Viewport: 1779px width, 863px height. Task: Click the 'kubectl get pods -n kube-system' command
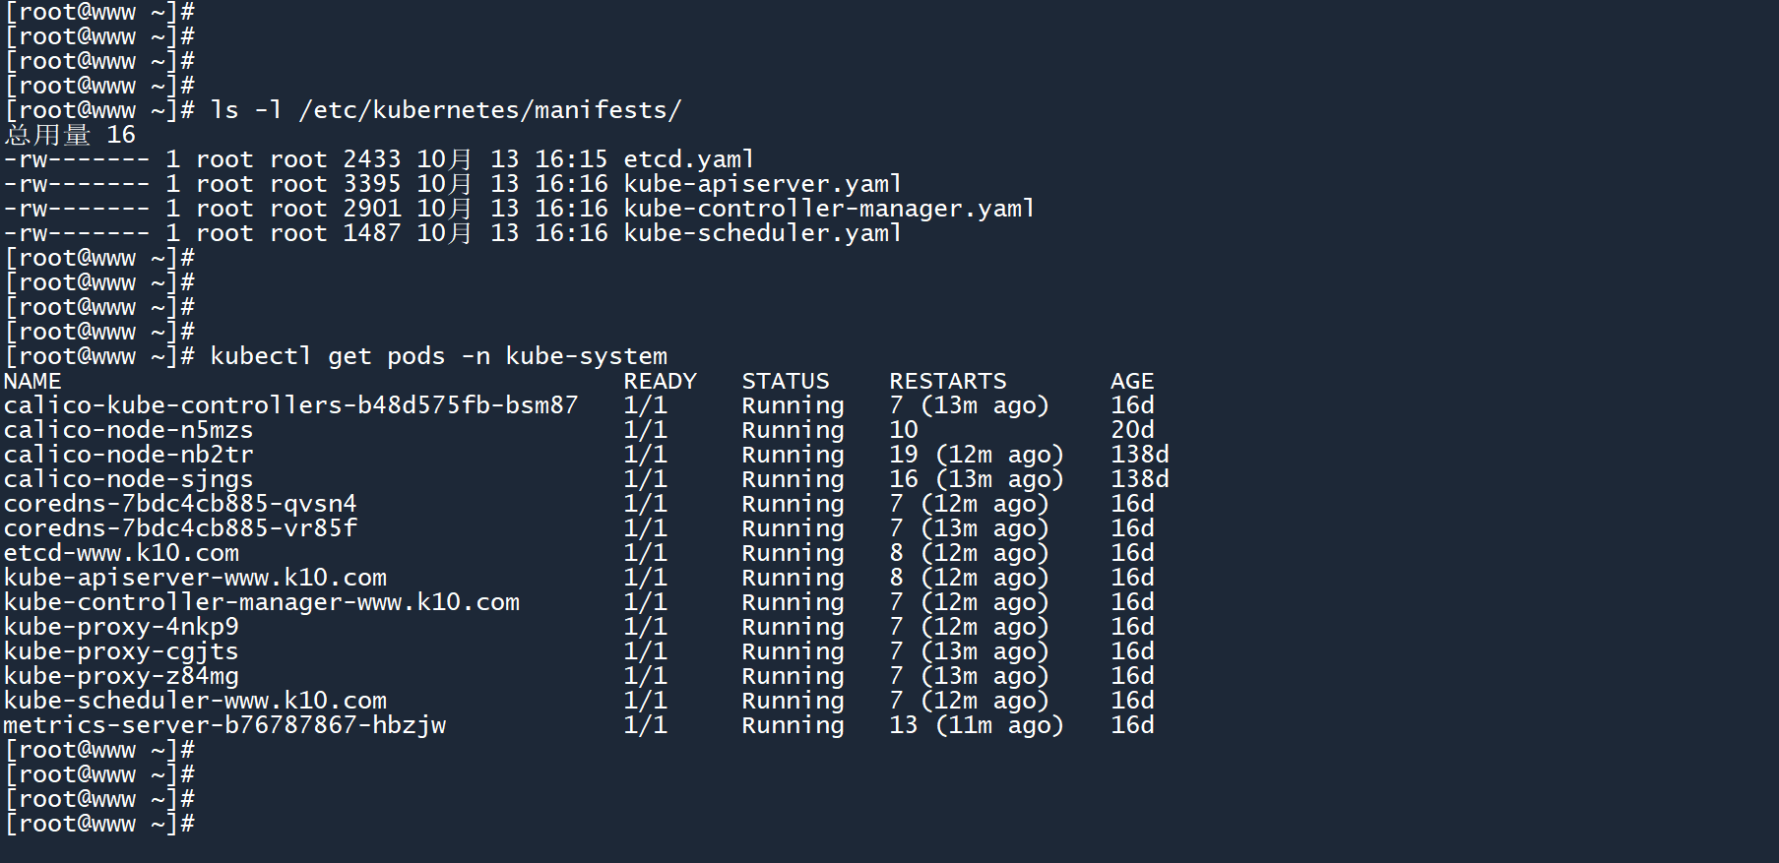[x=438, y=356]
